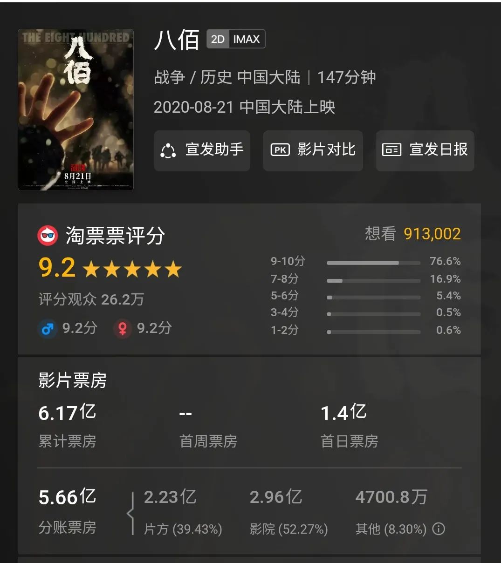
Task: Tap the 想看 913,002 count
Action: pos(413,234)
